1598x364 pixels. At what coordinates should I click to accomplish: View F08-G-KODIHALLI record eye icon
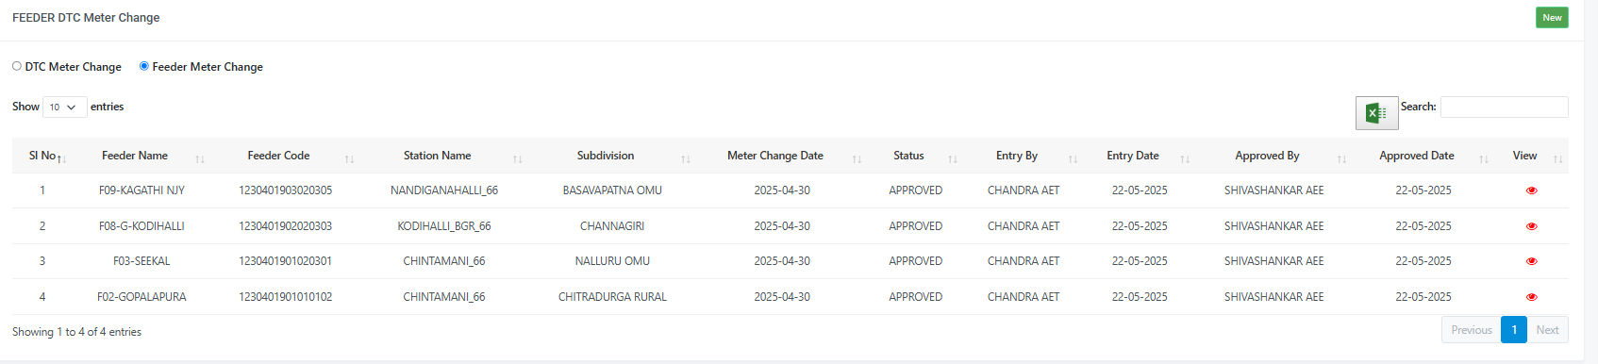(1531, 226)
